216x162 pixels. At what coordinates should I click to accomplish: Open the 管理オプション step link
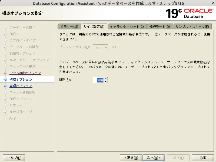[x=21, y=86]
